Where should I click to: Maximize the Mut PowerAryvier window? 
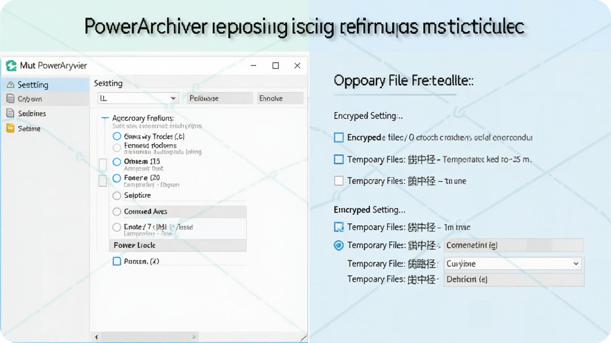pos(276,66)
